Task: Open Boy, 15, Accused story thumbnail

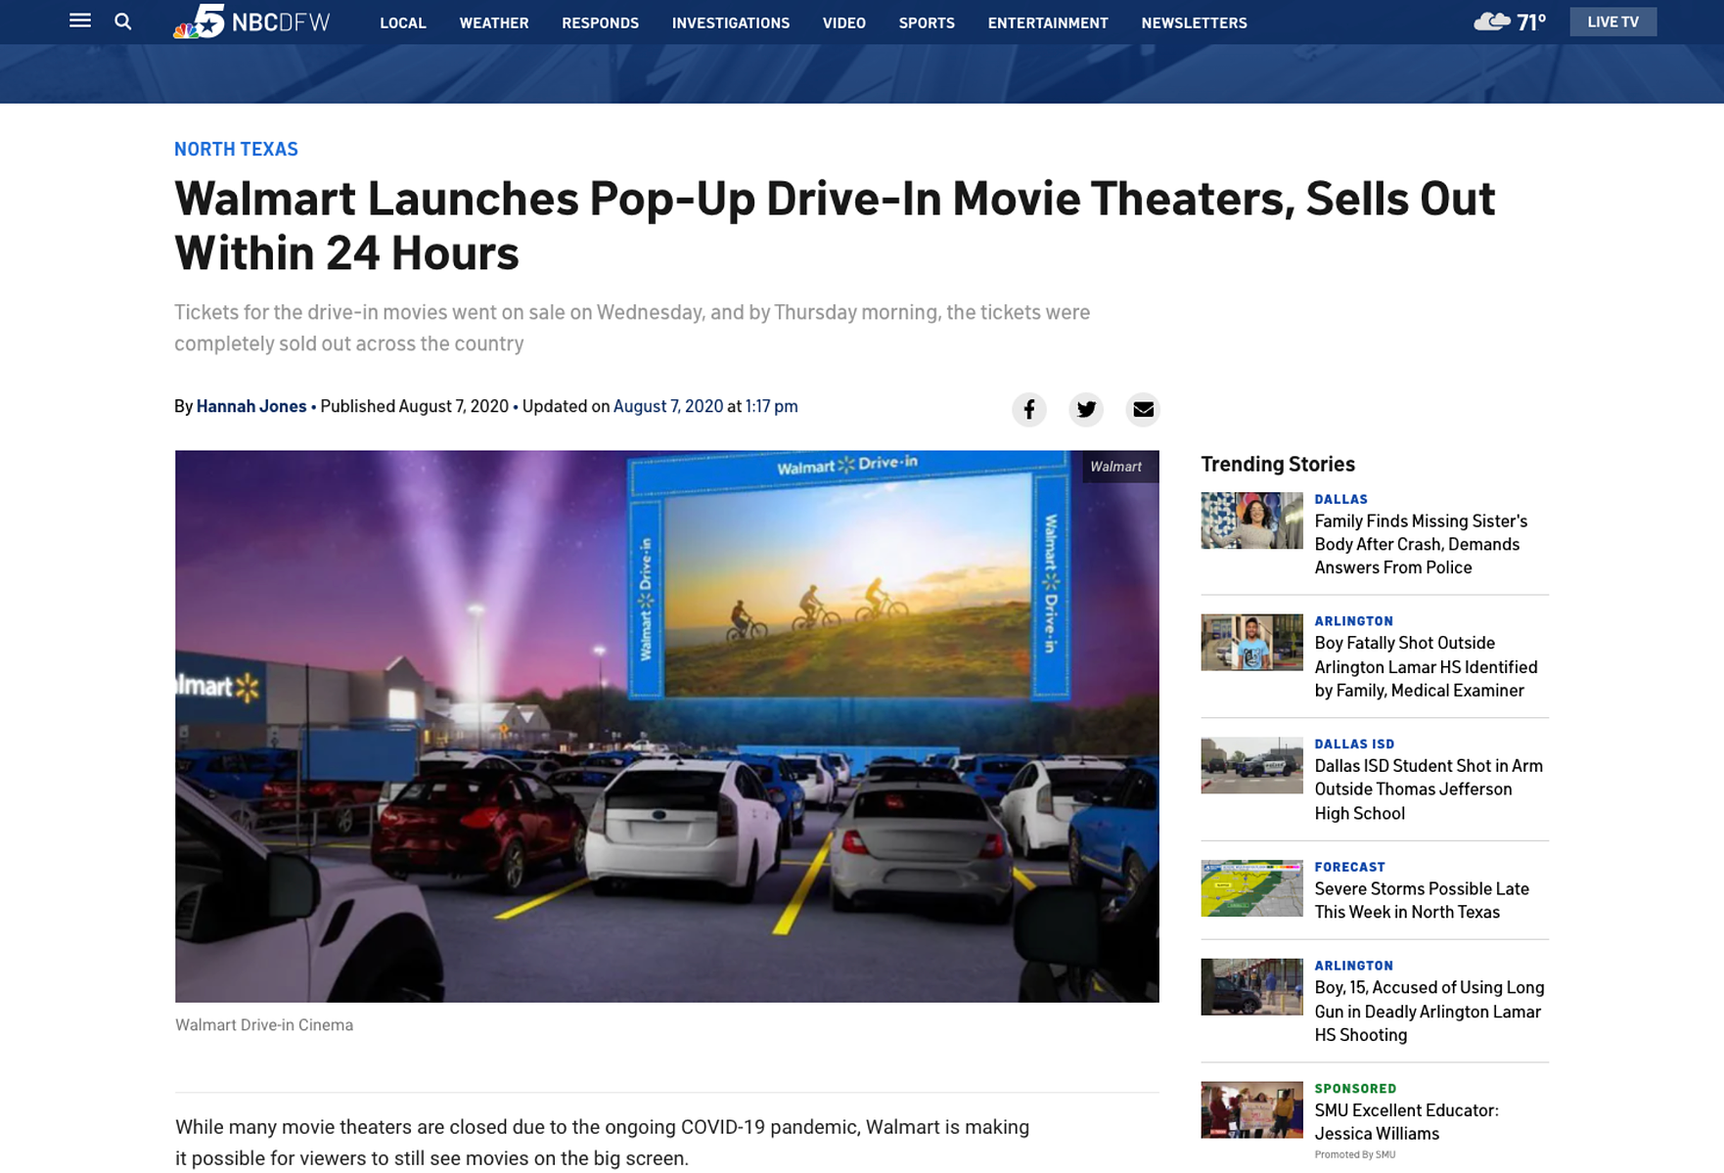Action: (1251, 987)
